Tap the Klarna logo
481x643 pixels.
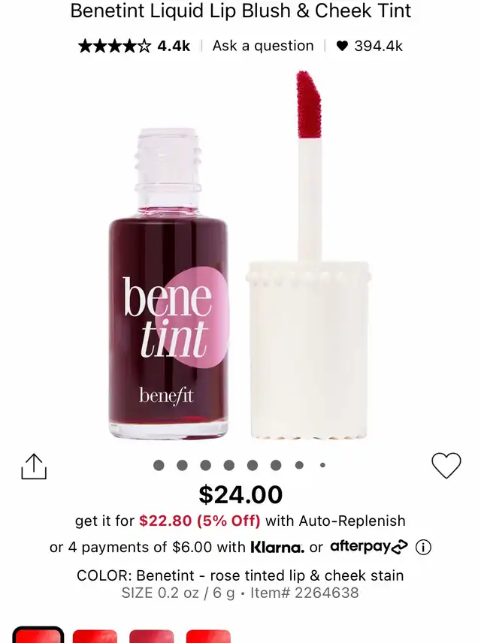(x=277, y=547)
